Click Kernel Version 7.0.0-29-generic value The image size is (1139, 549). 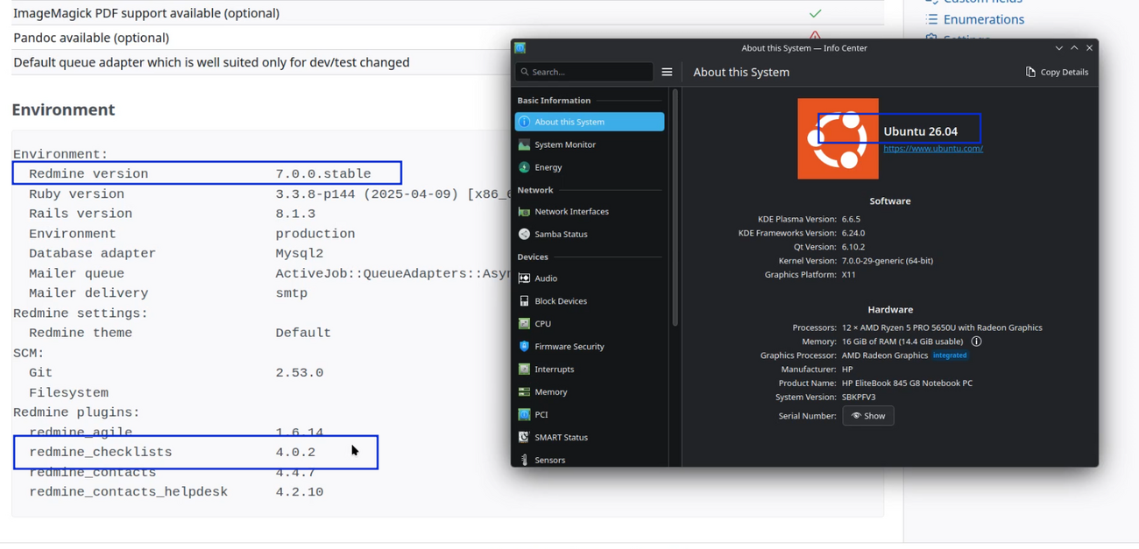click(x=887, y=261)
